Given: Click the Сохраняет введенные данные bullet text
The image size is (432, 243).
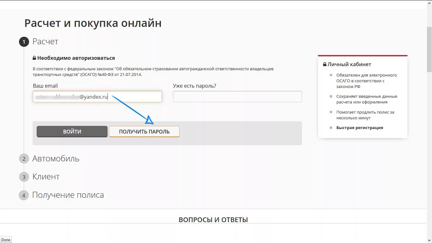Looking at the screenshot, I should 367,99.
